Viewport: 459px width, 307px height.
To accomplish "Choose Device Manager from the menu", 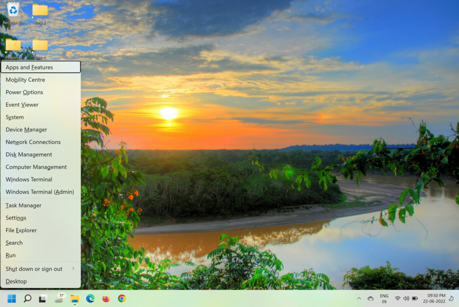I will [x=26, y=130].
